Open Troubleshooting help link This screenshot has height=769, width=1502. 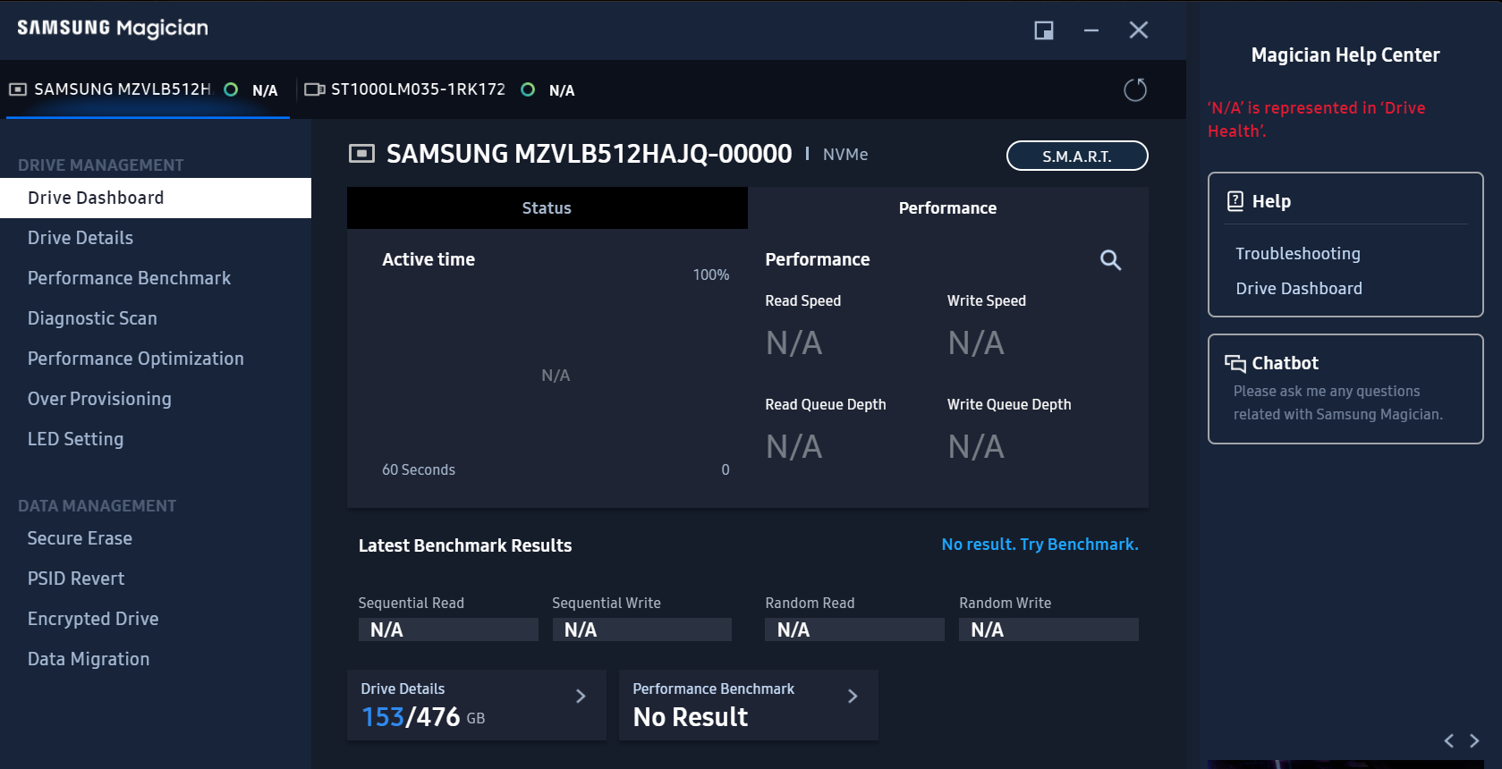pos(1297,254)
